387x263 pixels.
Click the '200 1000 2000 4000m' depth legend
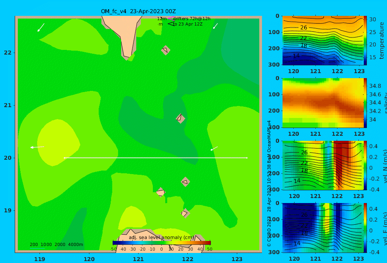click(56, 244)
